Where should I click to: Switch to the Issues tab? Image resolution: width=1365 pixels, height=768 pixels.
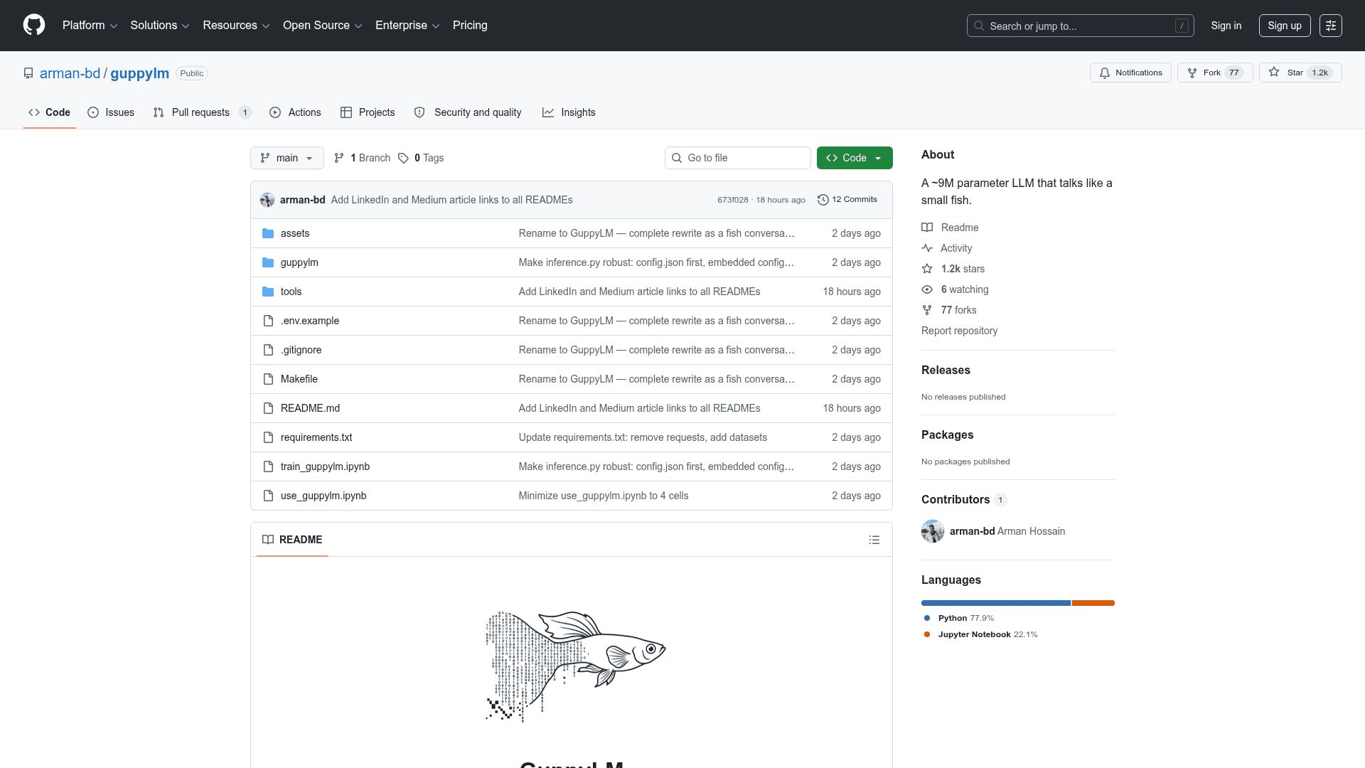pos(111,112)
